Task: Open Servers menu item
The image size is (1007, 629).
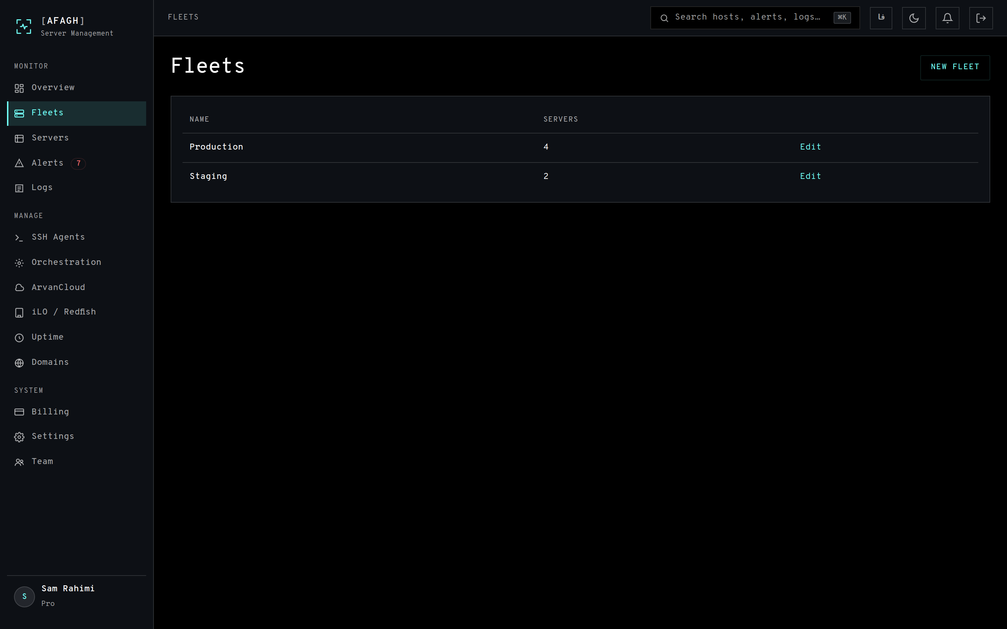Action: pos(77,138)
